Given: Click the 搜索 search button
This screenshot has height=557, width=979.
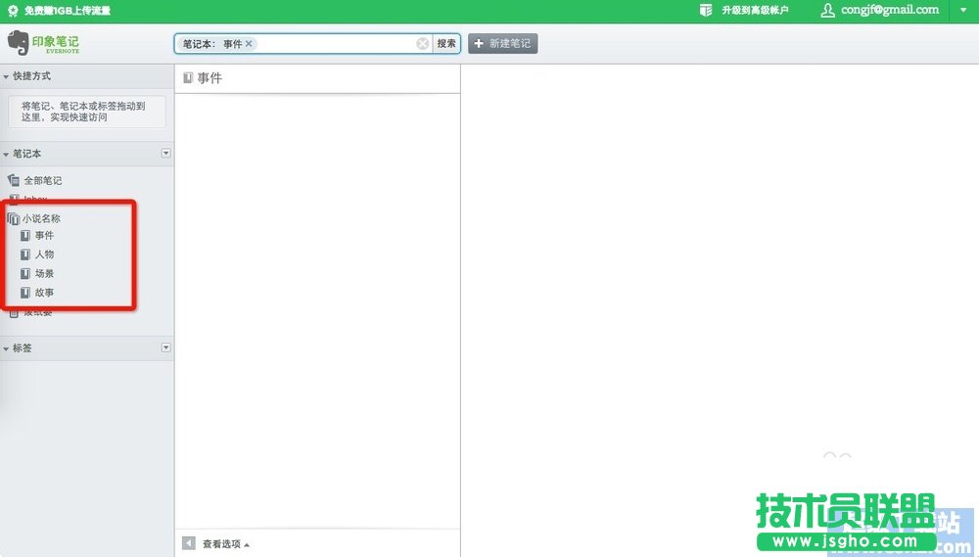Looking at the screenshot, I should (446, 44).
